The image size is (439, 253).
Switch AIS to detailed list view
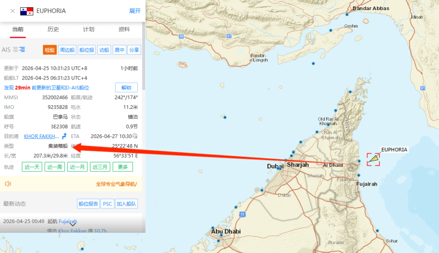pyautogui.click(x=22, y=50)
